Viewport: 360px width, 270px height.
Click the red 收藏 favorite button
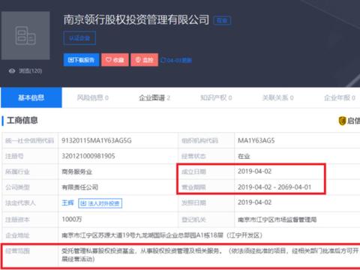pyautogui.click(x=115, y=60)
